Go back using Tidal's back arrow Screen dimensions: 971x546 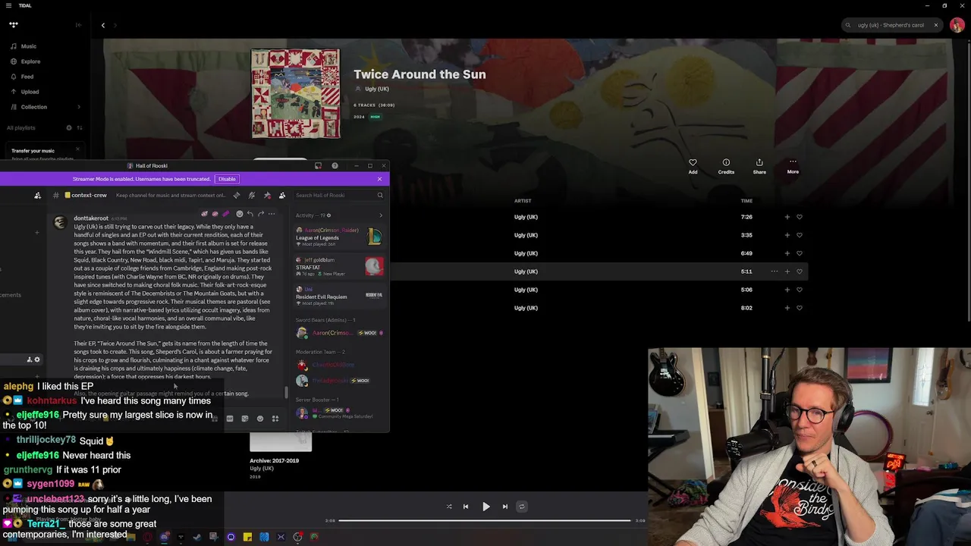point(103,25)
